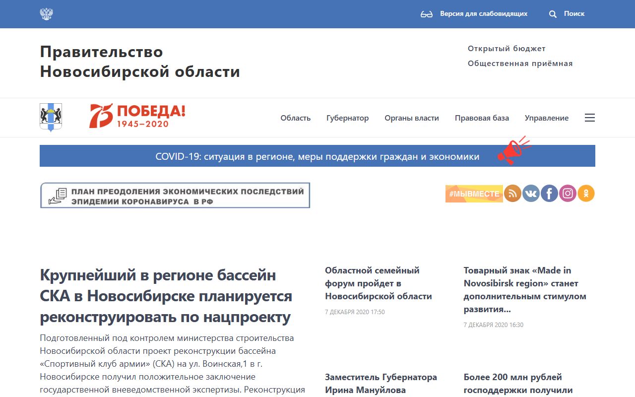Open the 'Органы власти' menu item

click(x=412, y=118)
